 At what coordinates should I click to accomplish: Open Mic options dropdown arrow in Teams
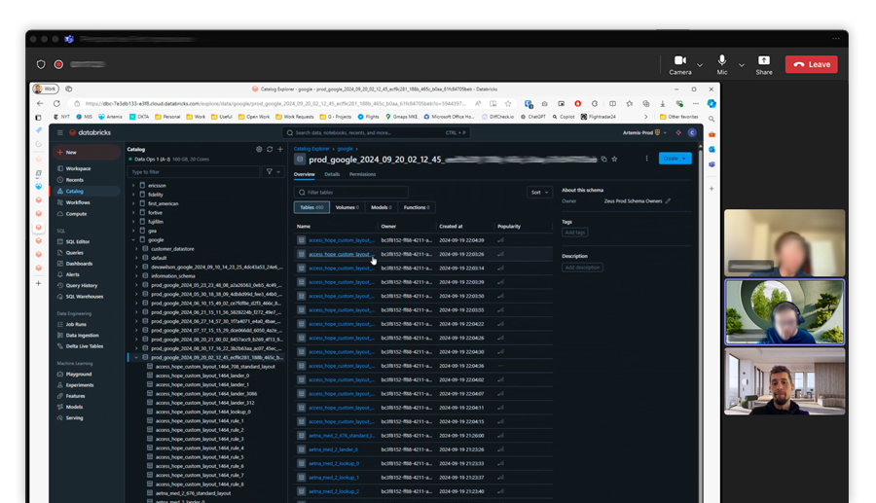point(742,65)
